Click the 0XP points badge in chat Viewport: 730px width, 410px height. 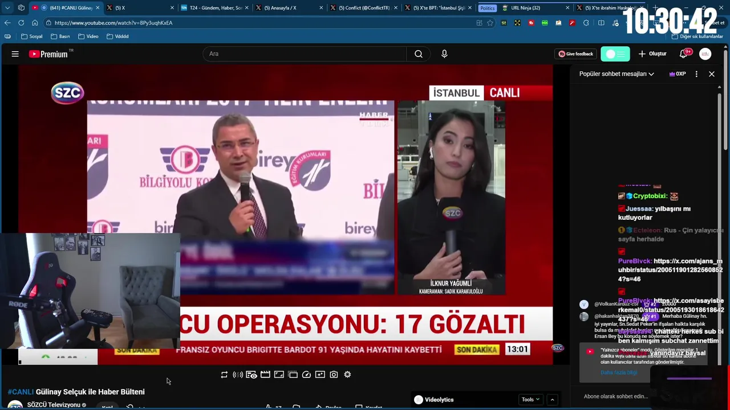678,74
